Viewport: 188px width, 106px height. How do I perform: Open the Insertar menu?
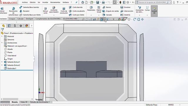point(45,2)
